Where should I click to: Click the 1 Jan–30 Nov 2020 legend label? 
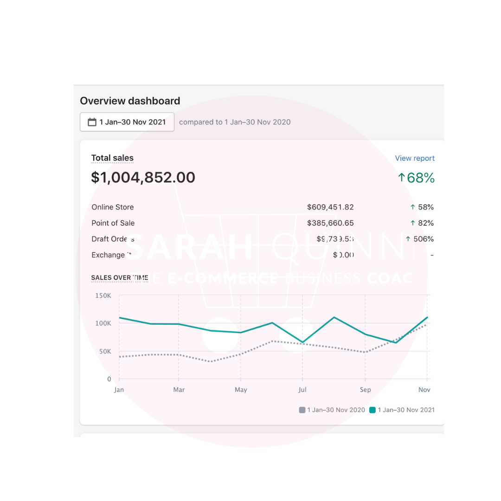[336, 410]
